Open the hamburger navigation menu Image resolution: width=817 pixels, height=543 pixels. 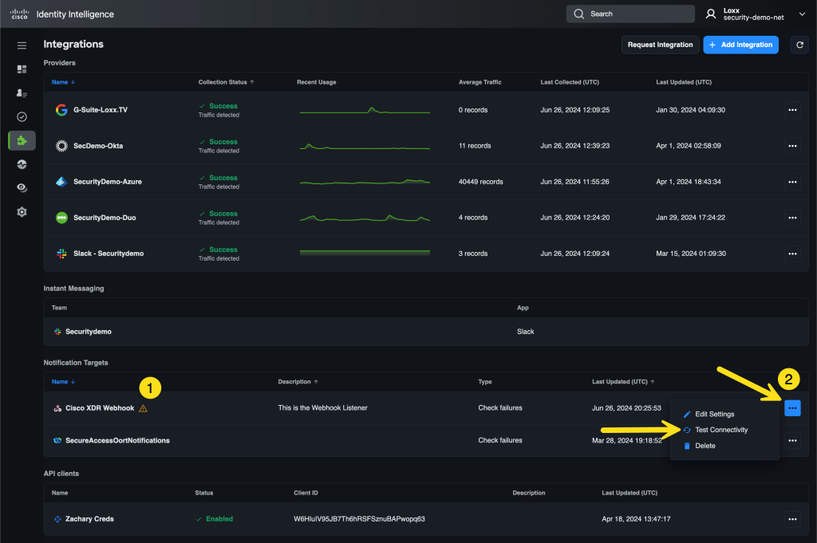coord(22,45)
